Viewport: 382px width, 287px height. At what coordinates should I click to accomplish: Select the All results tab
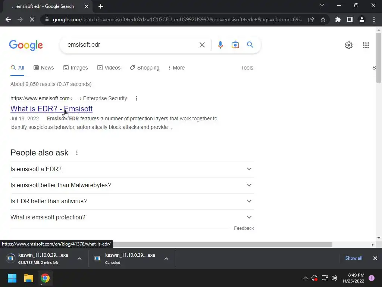point(17,68)
